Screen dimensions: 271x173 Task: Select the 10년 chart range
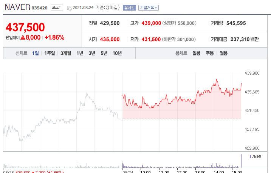click(x=117, y=53)
